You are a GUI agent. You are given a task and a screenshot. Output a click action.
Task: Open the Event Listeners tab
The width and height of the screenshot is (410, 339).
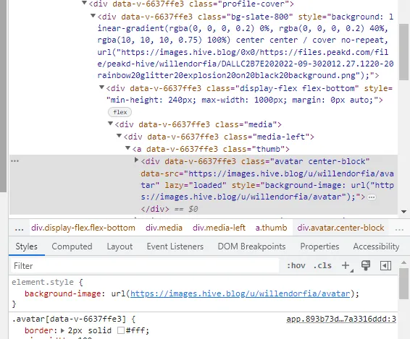[x=175, y=246]
